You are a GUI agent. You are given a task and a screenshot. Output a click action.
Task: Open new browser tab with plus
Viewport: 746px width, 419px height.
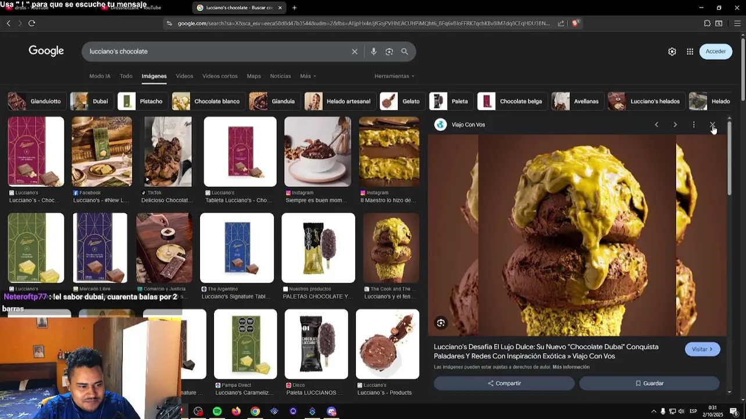(294, 8)
